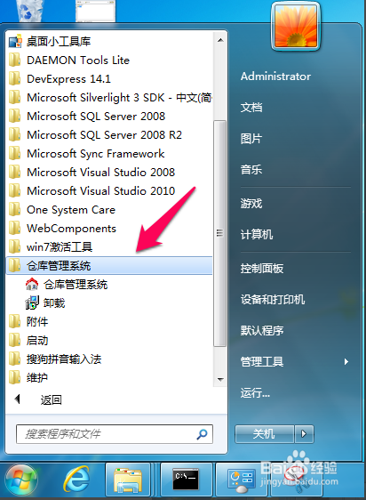Image resolution: width=366 pixels, height=500 pixels.
Task: Open the shutdown options arrow
Action: point(304,434)
